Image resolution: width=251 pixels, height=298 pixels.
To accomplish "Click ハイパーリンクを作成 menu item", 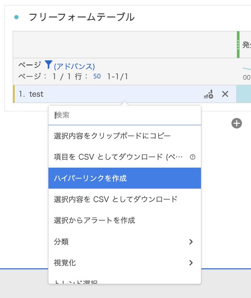I will [125, 178].
